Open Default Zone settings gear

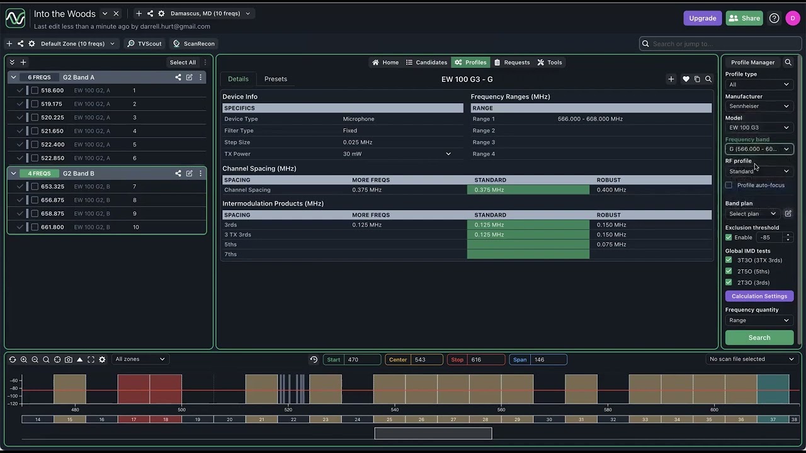pyautogui.click(x=31, y=43)
